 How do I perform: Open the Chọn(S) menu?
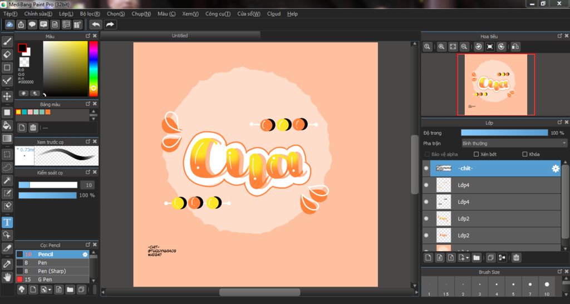pos(116,14)
